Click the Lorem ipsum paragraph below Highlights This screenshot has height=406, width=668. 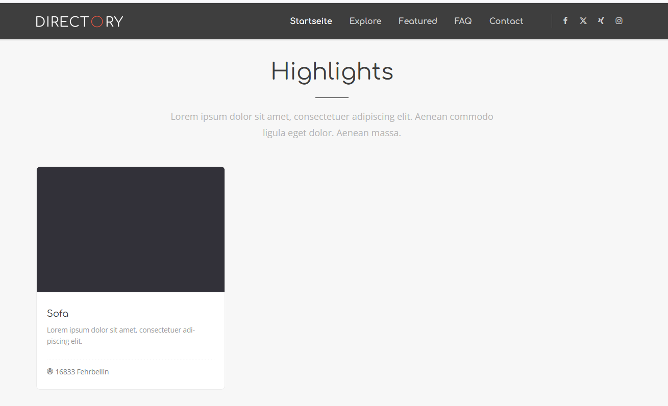[332, 125]
